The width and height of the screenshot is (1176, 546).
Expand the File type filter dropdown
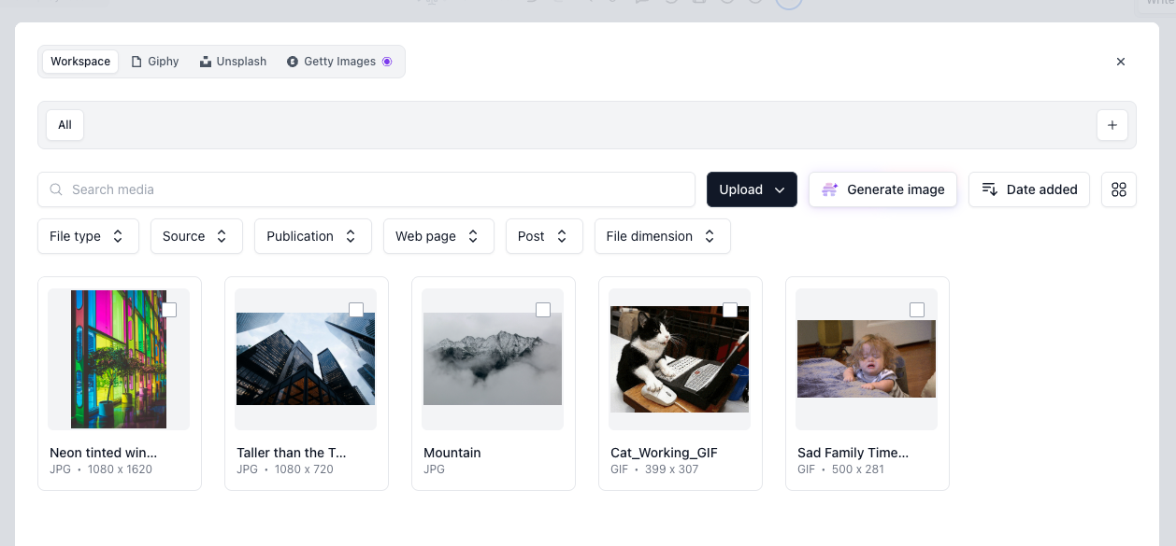(88, 236)
